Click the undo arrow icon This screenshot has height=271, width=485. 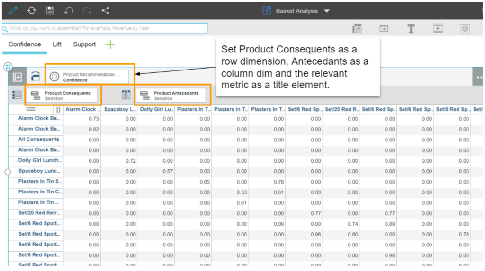(69, 10)
